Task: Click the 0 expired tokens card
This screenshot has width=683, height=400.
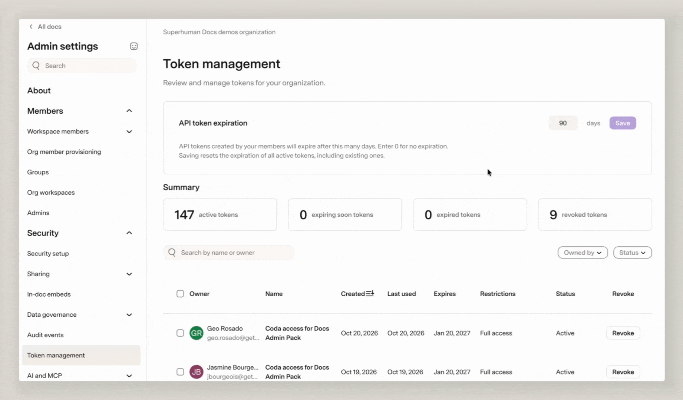Action: tap(470, 215)
